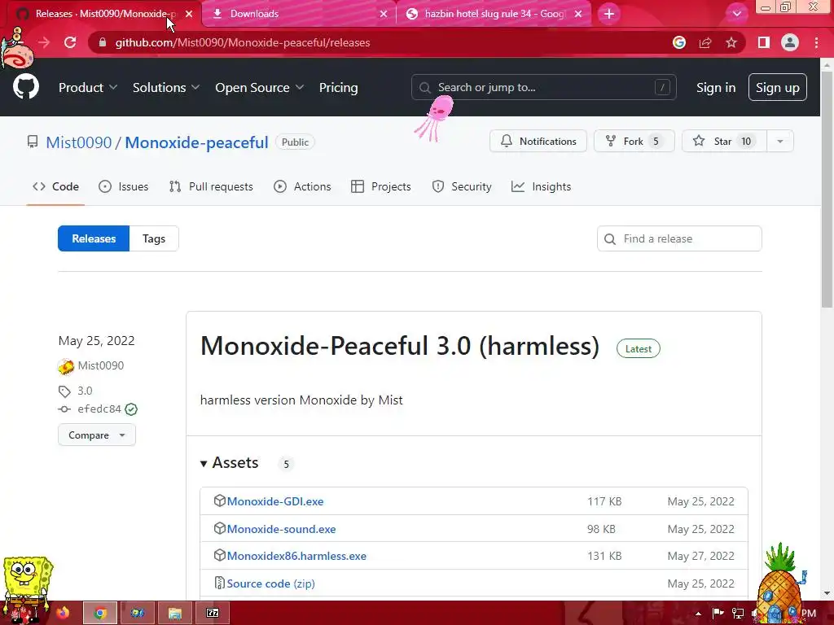
Task: Open the Monoxide-peaceful repository link
Action: click(196, 142)
